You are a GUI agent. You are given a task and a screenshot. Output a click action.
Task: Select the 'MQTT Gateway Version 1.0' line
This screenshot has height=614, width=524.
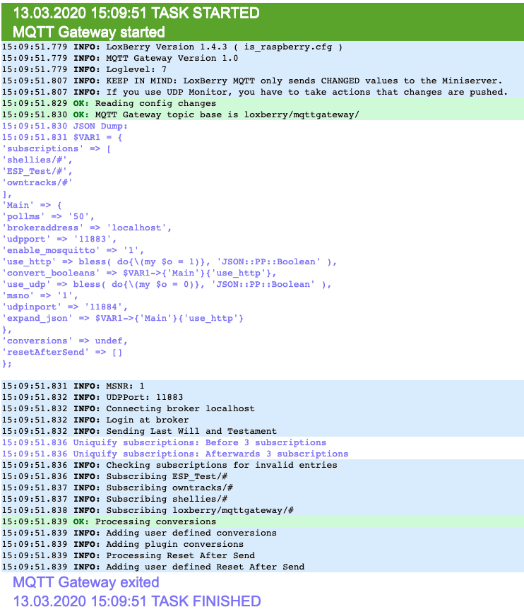(x=263, y=59)
